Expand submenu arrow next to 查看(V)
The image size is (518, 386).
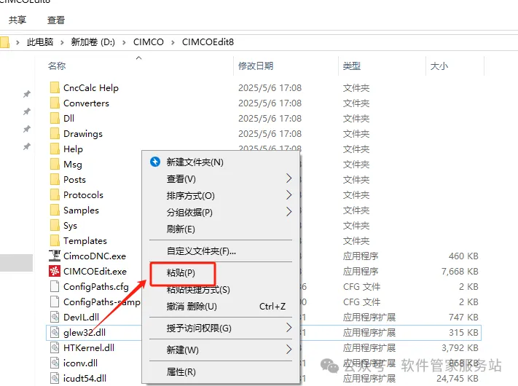(289, 178)
